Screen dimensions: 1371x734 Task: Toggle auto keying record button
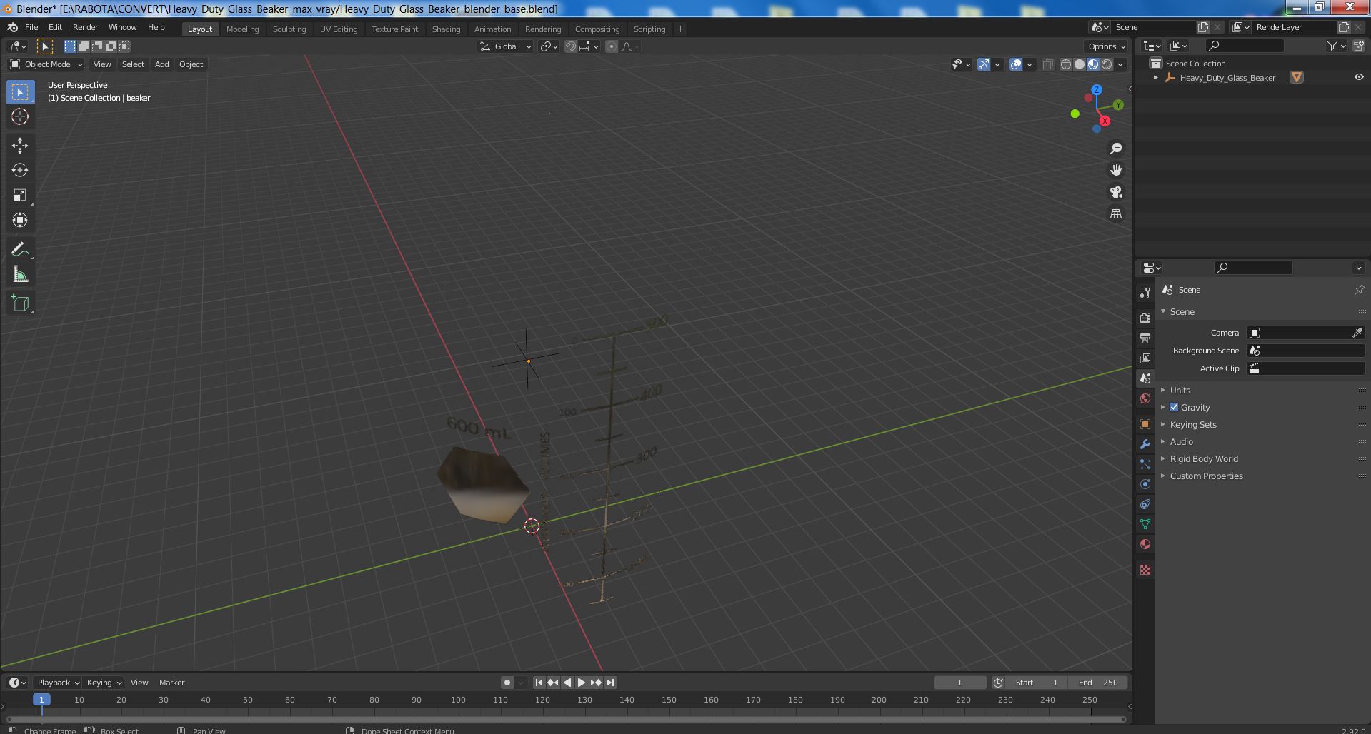[x=507, y=683]
